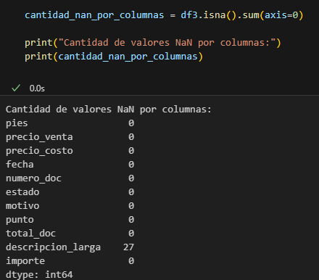
Task: Click the total_doc output row
Action: click(x=70, y=234)
